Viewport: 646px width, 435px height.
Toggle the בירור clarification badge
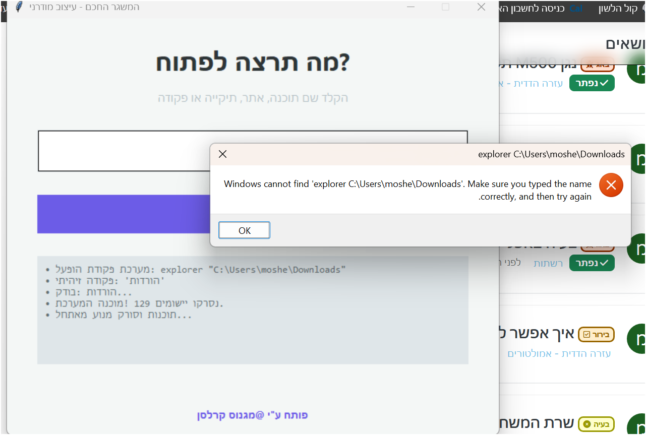596,334
